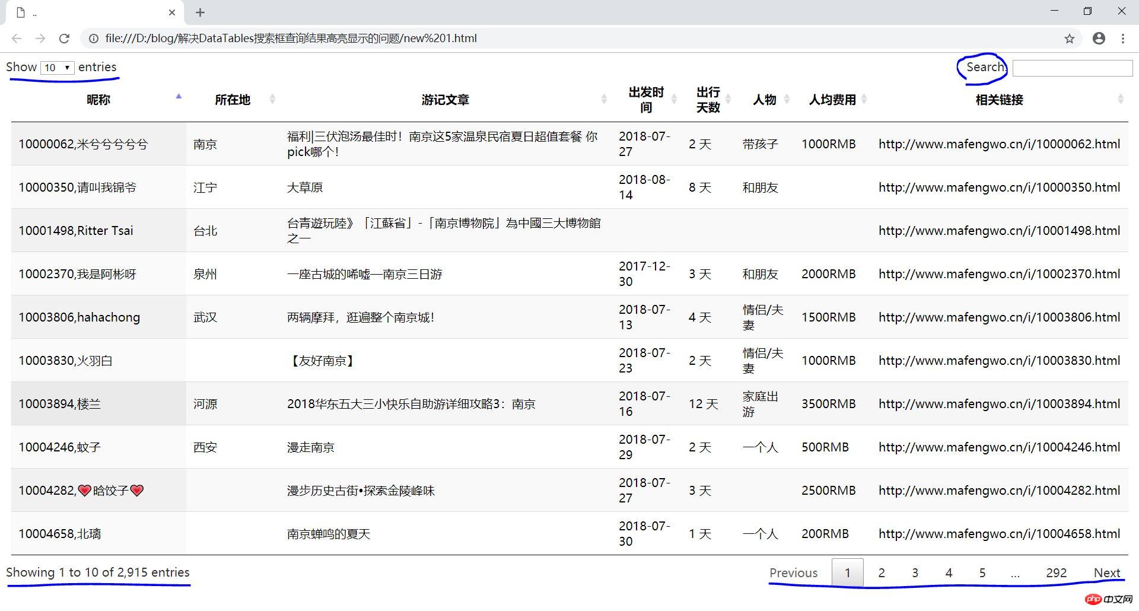Click the browser reload page icon

(x=64, y=39)
